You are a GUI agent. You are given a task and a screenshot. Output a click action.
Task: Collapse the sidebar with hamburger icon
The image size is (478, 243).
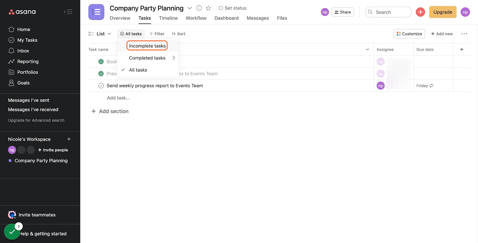pos(68,12)
